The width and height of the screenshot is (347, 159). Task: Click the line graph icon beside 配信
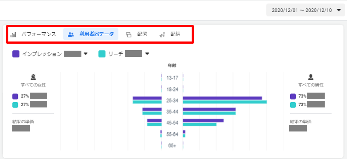[162, 35]
